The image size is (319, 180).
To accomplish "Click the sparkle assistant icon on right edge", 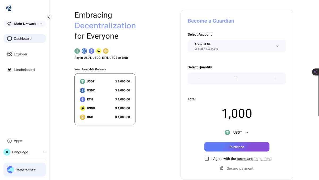I will 316,72.
